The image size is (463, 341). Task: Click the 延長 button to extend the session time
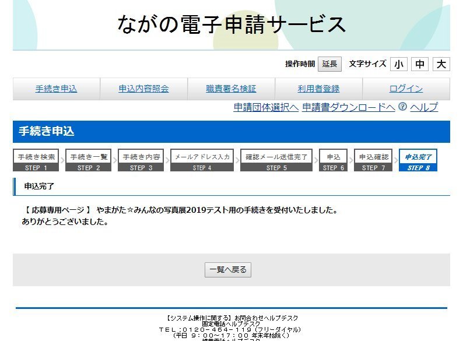(329, 64)
